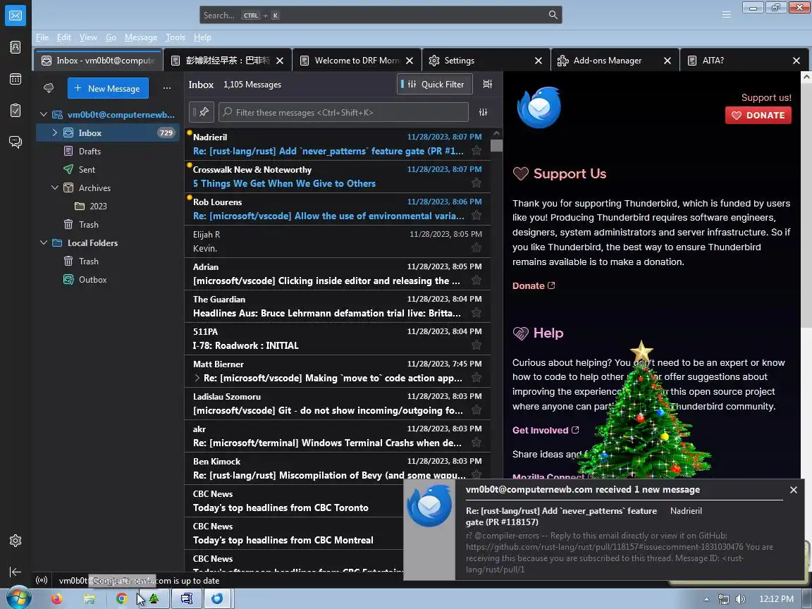Open the Windows Start button
The width and height of the screenshot is (812, 609).
pyautogui.click(x=18, y=598)
